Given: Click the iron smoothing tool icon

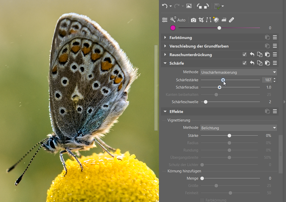Looking at the screenshot, I should tap(224, 20).
